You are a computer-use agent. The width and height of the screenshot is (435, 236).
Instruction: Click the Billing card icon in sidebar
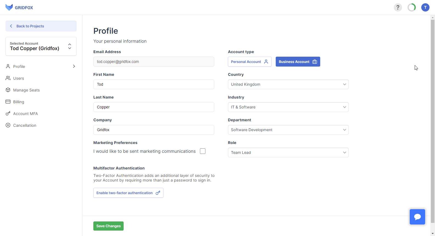tap(8, 102)
